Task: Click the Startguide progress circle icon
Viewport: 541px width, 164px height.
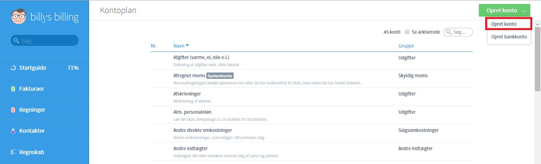Action: (x=13, y=68)
